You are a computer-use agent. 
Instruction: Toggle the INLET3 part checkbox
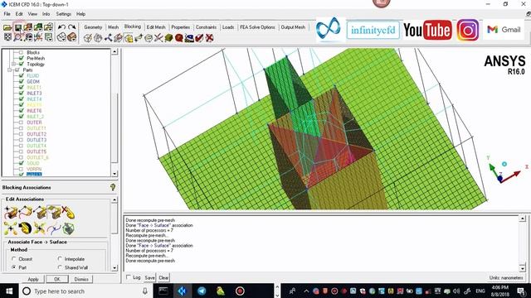(22, 94)
